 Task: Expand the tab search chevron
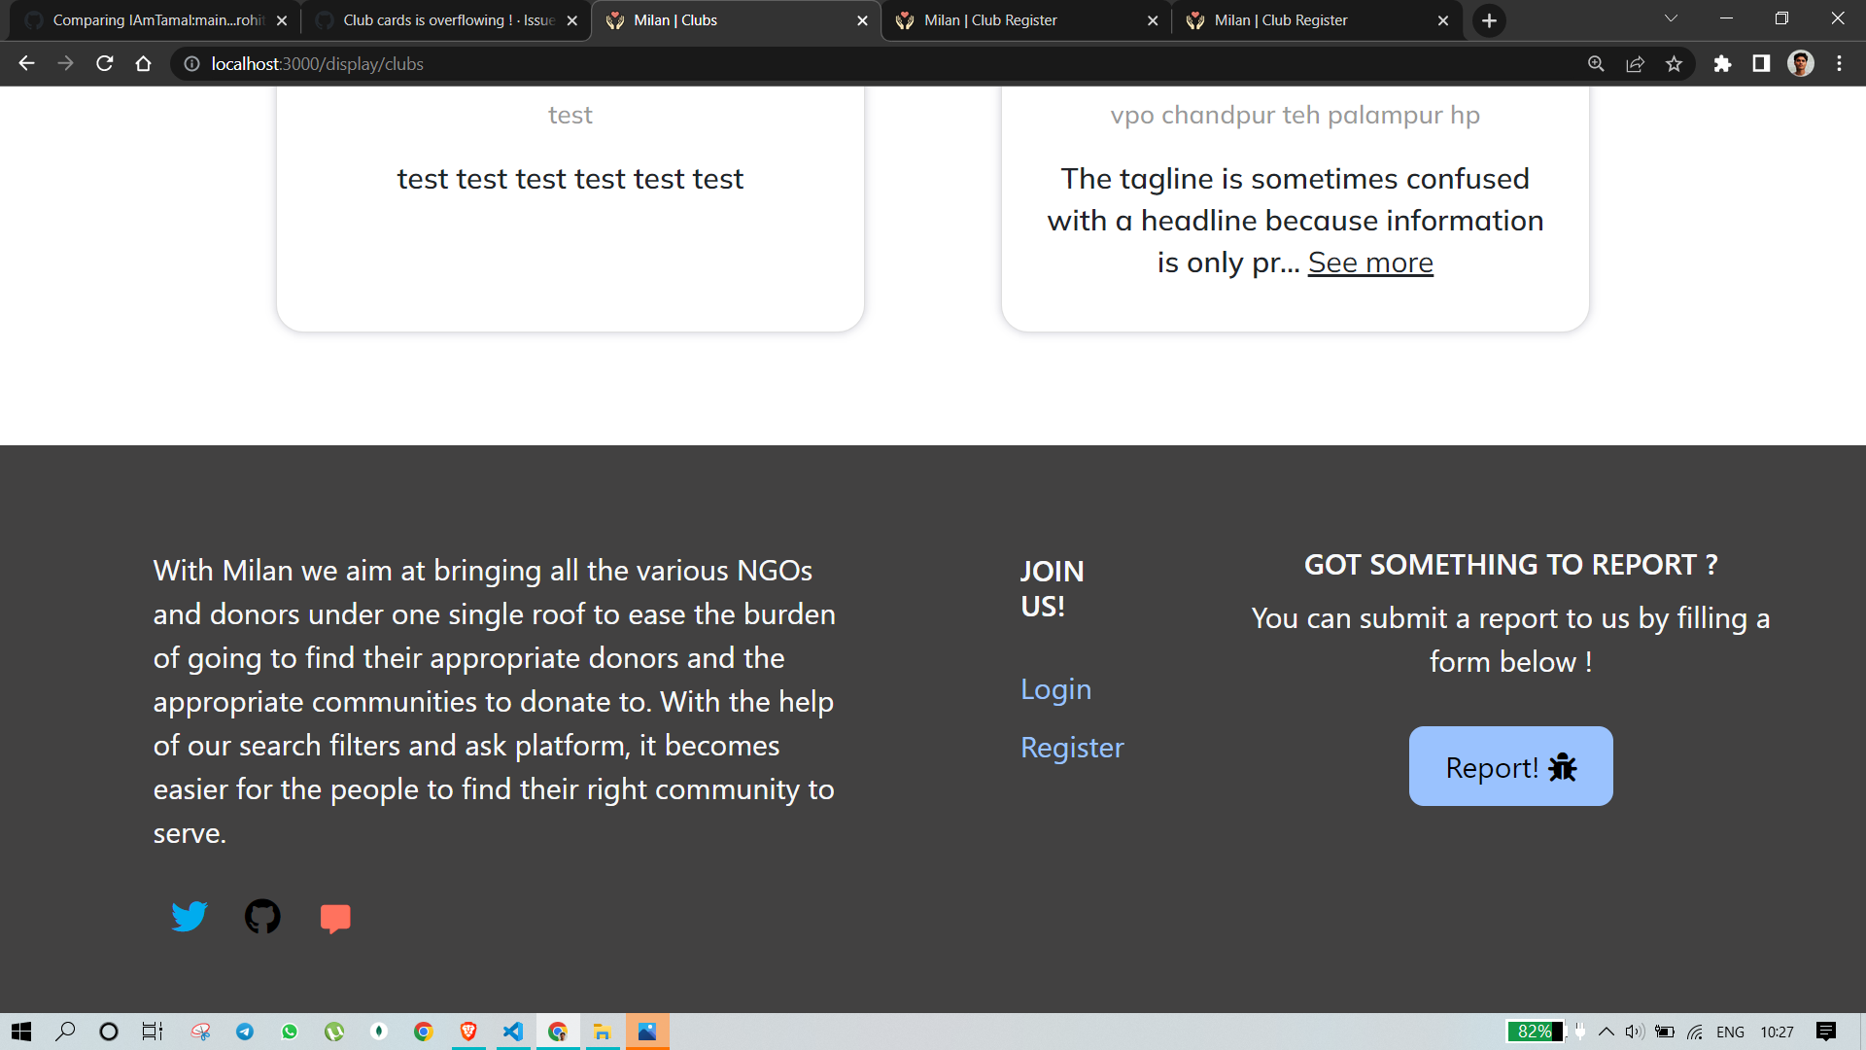pyautogui.click(x=1671, y=19)
